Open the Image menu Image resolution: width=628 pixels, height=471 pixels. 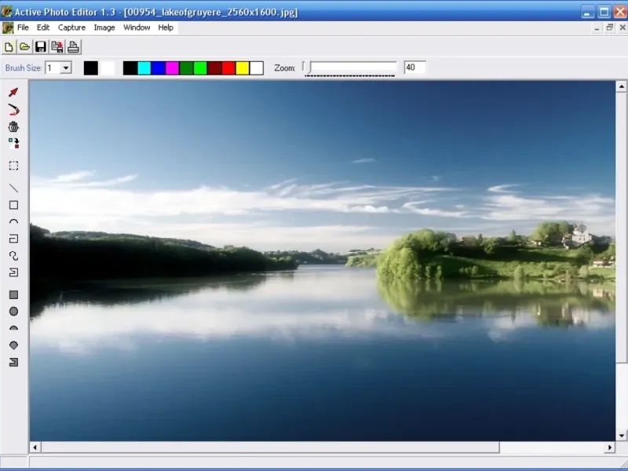tap(104, 27)
